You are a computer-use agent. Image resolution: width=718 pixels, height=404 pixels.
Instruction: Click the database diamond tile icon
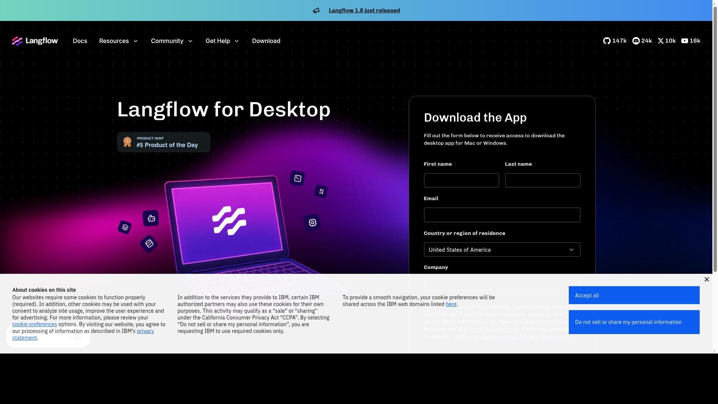pos(149,244)
